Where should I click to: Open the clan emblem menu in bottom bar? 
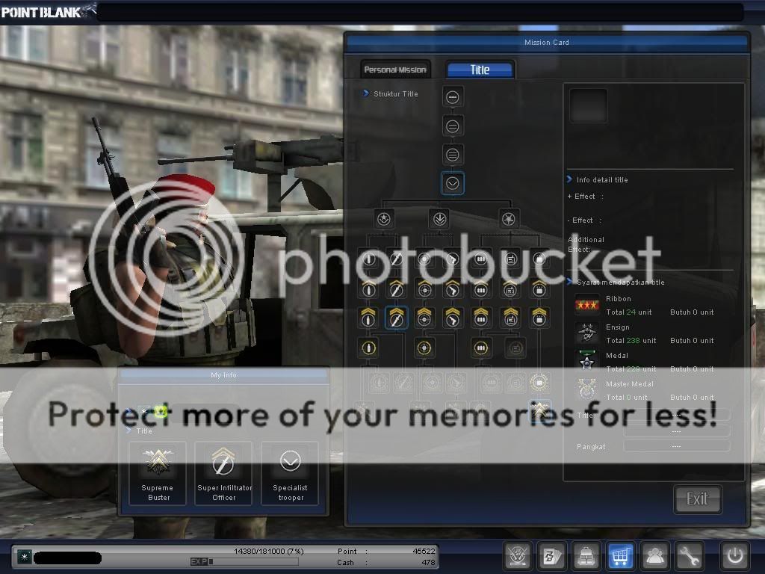click(x=518, y=555)
